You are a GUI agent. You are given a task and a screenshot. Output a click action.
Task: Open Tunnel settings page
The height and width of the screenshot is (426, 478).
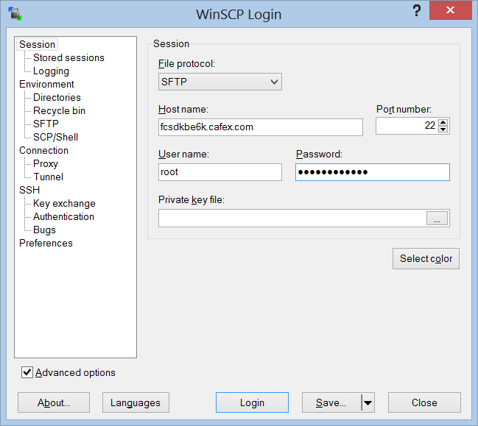pos(48,177)
